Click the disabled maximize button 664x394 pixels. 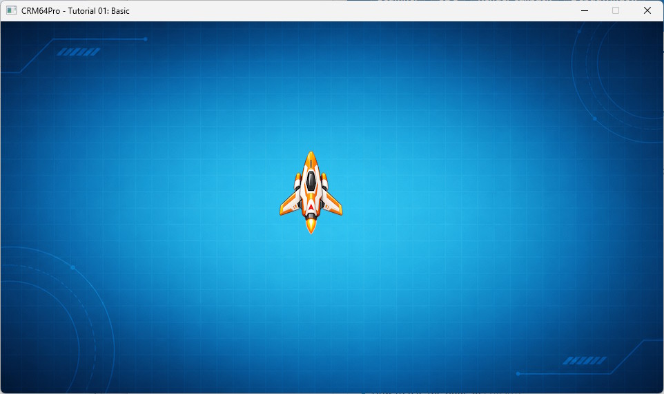coord(616,10)
